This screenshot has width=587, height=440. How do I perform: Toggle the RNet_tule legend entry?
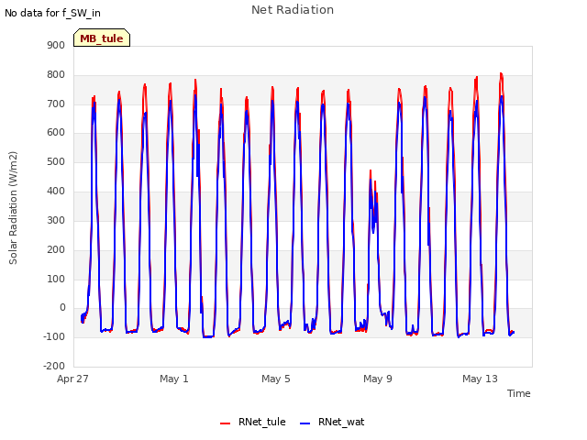(253, 422)
